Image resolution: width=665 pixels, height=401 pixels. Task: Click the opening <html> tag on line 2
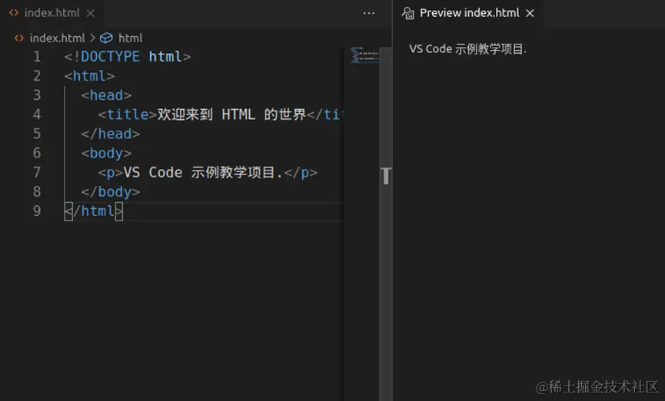point(89,76)
